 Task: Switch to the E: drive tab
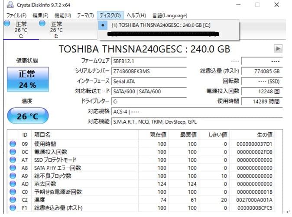[56, 29]
